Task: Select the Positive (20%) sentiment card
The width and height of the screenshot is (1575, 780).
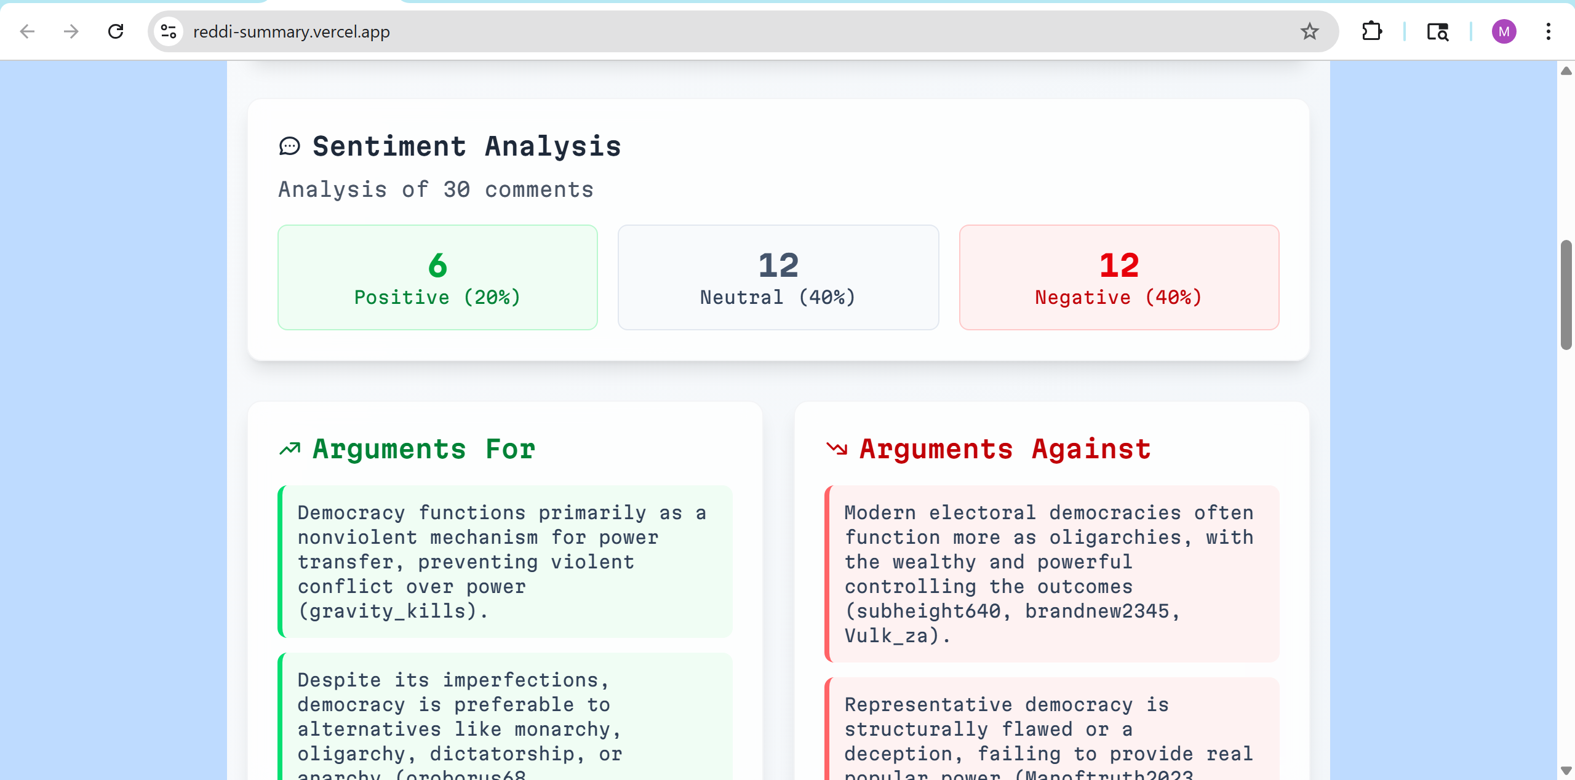Action: pos(437,277)
